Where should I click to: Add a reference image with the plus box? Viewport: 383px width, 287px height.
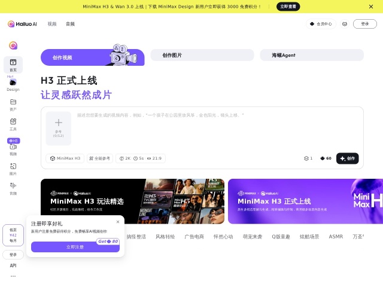pos(59,129)
